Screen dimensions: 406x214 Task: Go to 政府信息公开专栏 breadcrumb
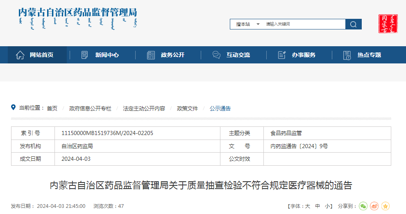[90, 108]
